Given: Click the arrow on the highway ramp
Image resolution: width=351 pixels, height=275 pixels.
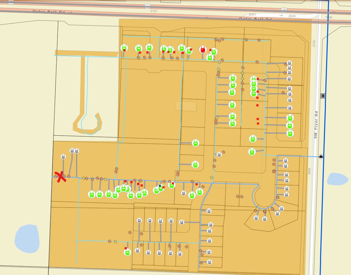Looking at the screenshot, I should 281,15.
